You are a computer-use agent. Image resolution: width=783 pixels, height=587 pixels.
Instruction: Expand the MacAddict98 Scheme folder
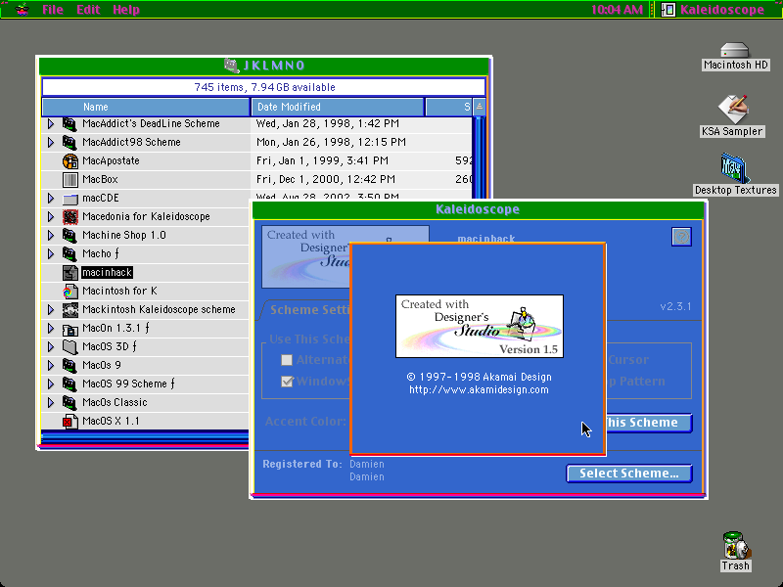pos(51,142)
